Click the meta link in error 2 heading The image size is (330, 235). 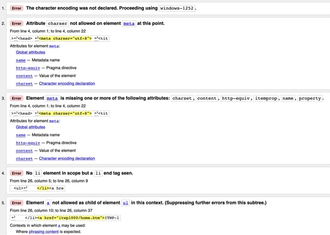tap(129, 24)
